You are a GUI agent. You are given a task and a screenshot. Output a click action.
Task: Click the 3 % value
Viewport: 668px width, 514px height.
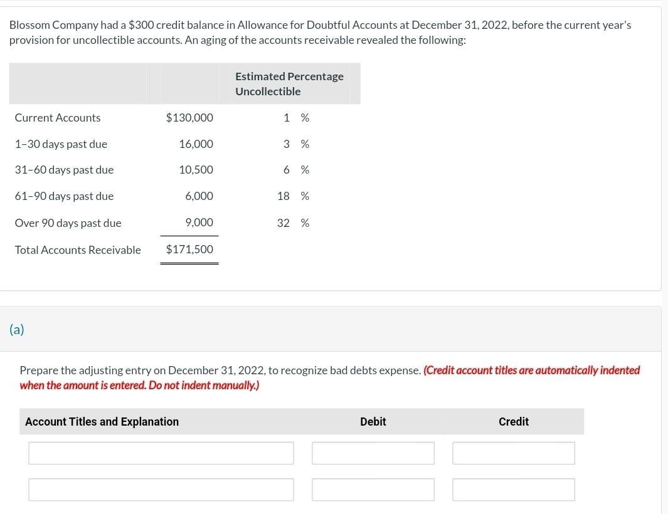[x=296, y=144]
